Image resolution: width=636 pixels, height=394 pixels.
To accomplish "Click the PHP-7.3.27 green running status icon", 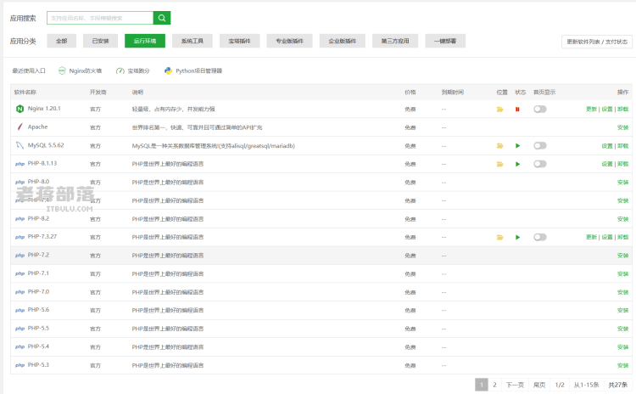I will tap(517, 237).
